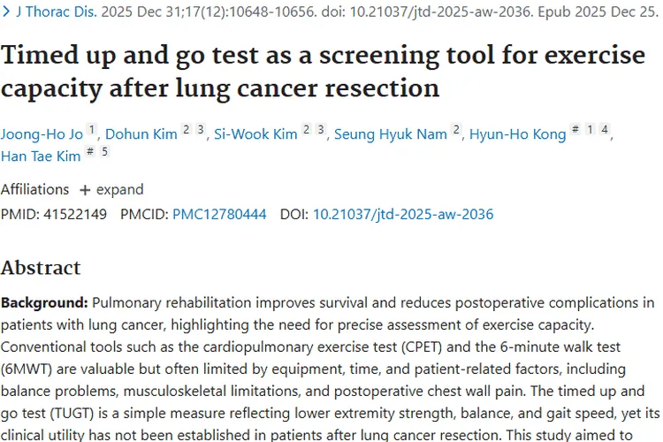Image resolution: width=663 pixels, height=442 pixels.
Task: Click affiliation 1 beside Joong-Ho Jo
Action: [x=91, y=132]
